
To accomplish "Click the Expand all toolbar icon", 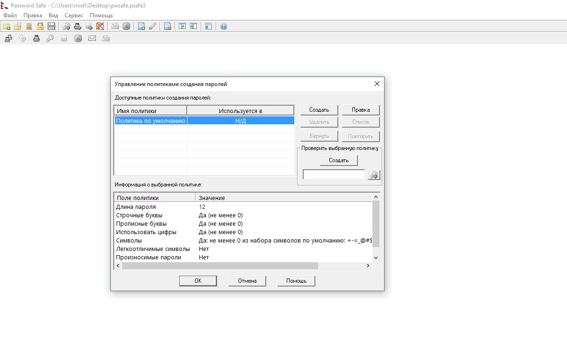I will coord(182,26).
